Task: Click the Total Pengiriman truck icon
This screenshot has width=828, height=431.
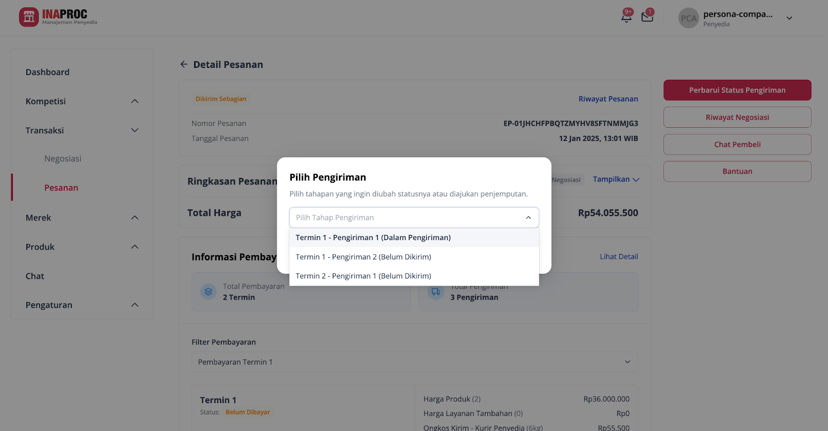Action: point(436,292)
